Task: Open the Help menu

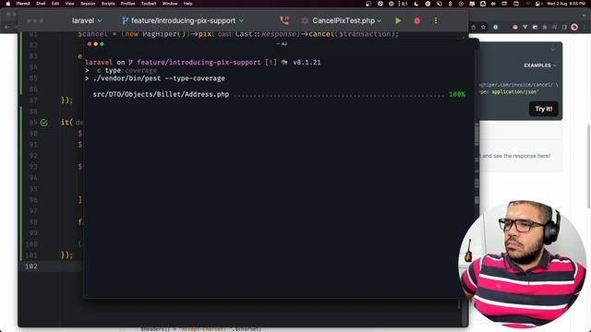Action: [187, 4]
